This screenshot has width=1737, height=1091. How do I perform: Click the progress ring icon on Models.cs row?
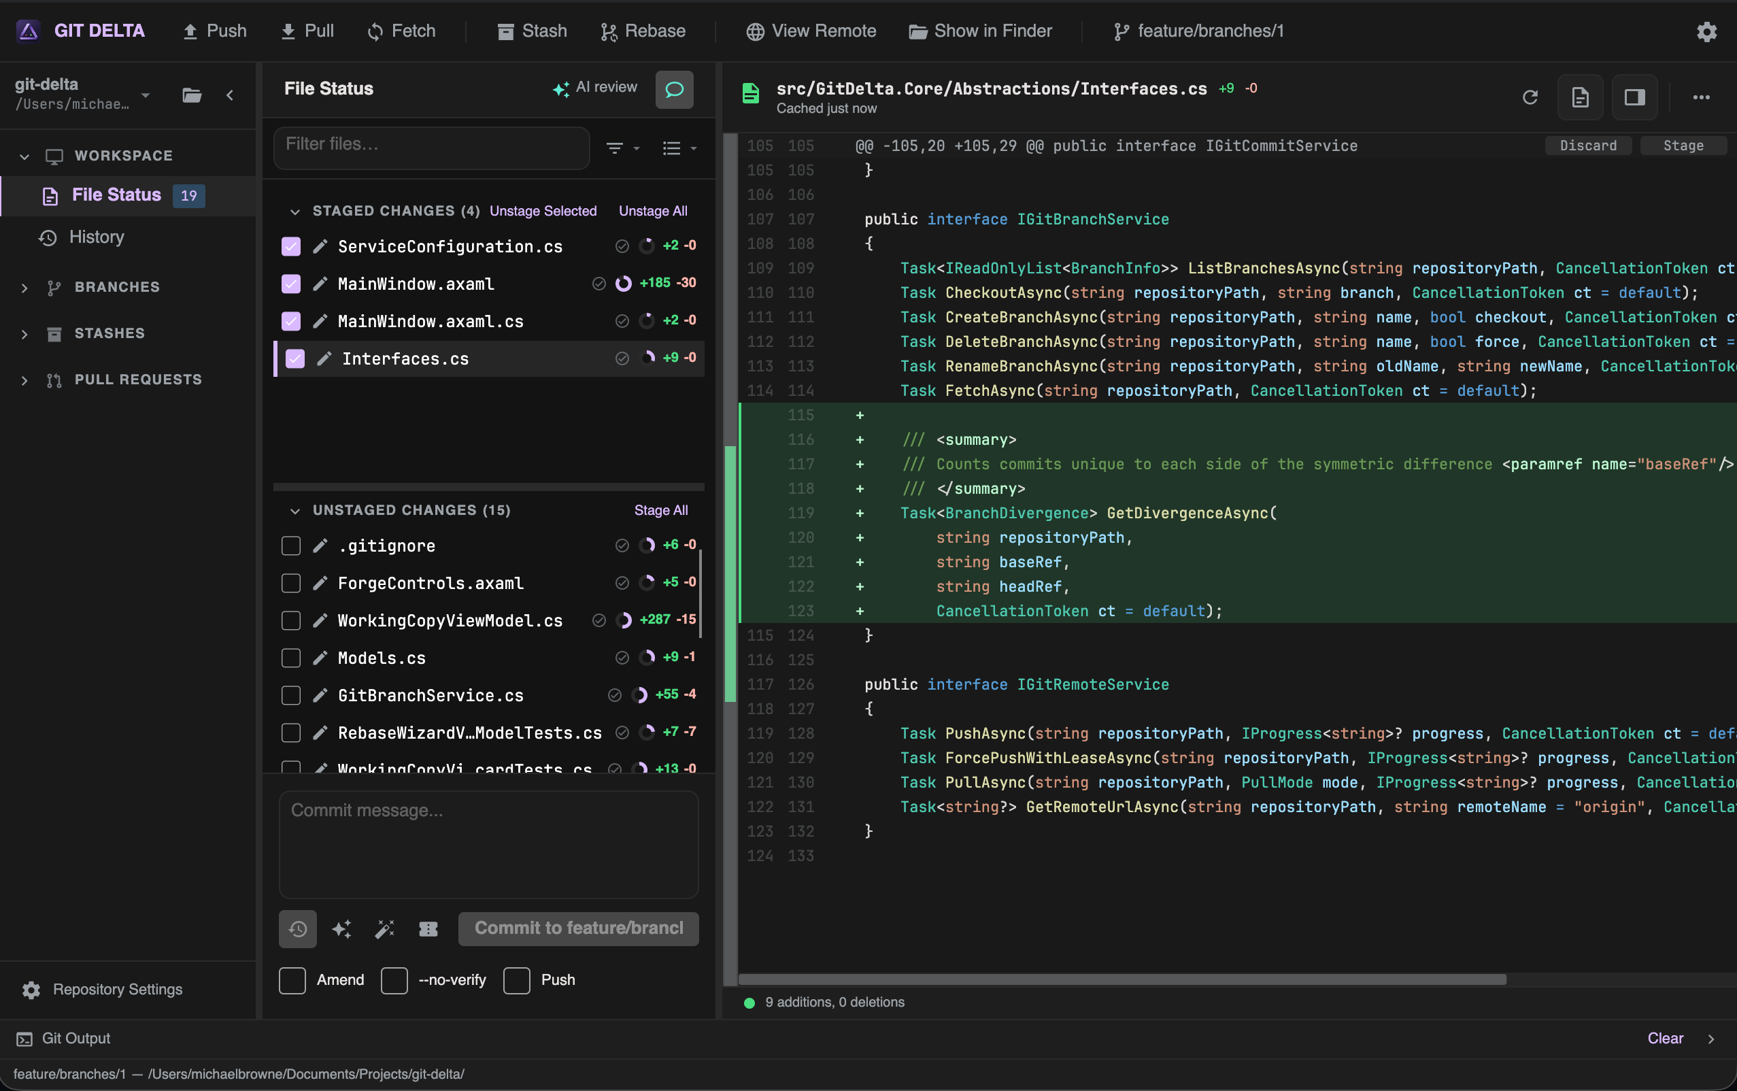(647, 657)
